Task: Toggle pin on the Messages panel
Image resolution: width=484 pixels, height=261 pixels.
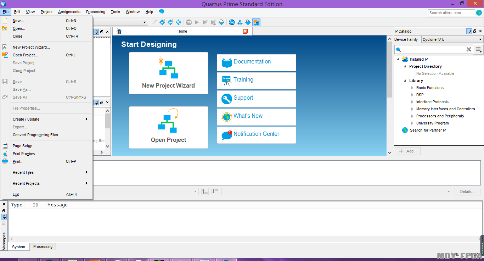Action: pyautogui.click(x=4, y=217)
